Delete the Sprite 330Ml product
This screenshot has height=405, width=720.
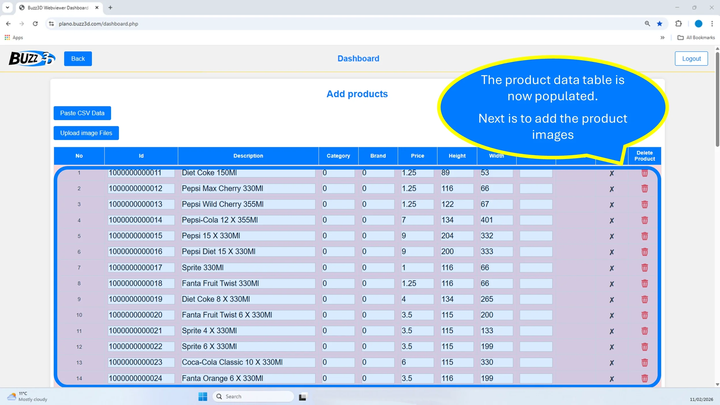coord(645,268)
